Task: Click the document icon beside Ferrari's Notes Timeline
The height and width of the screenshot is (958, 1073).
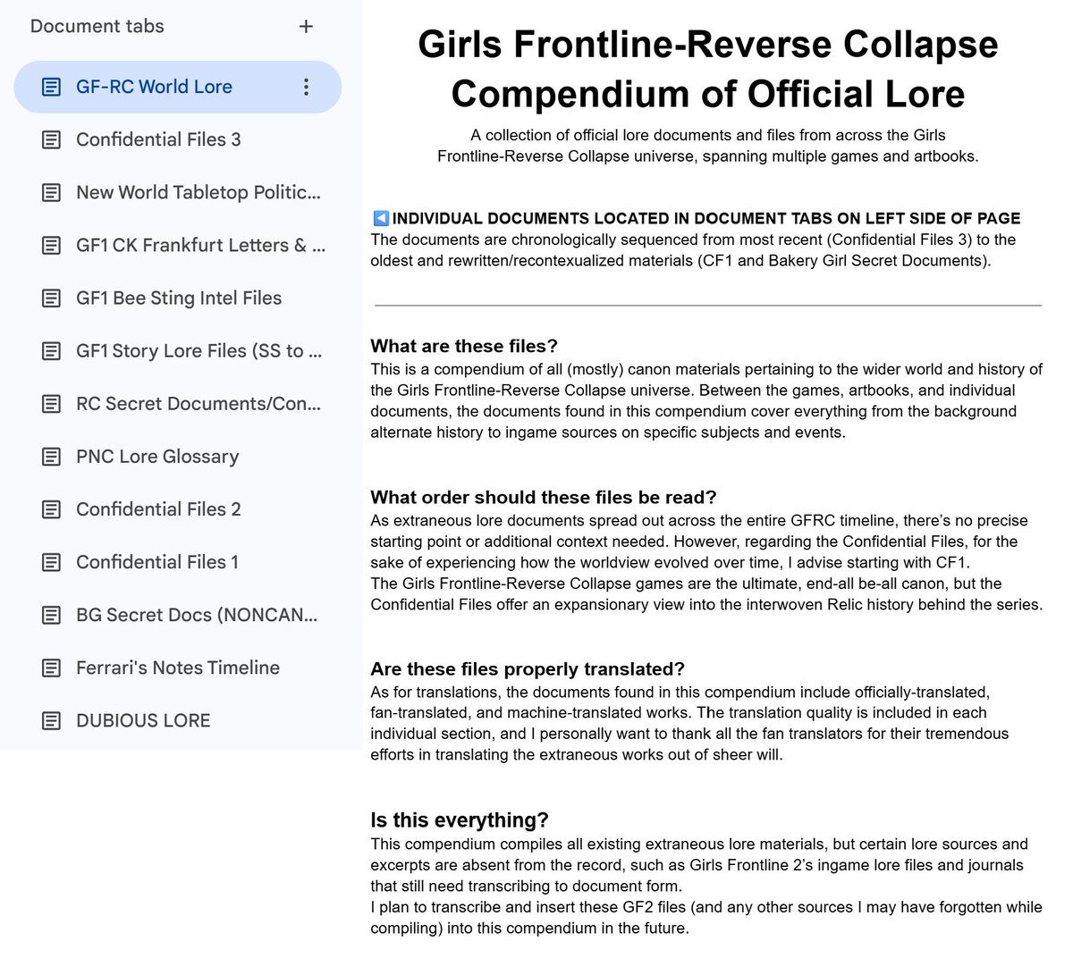Action: [52, 667]
